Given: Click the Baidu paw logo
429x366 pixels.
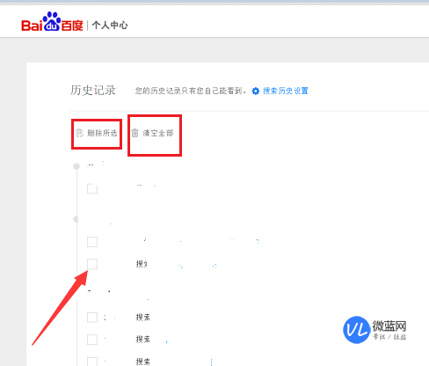Looking at the screenshot, I should point(52,21).
